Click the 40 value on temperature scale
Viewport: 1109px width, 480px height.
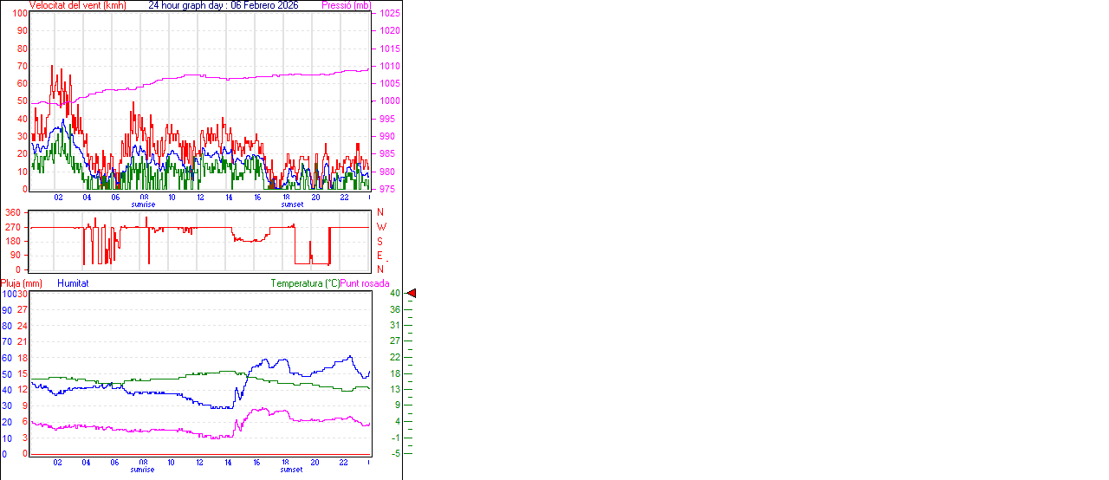394,294
